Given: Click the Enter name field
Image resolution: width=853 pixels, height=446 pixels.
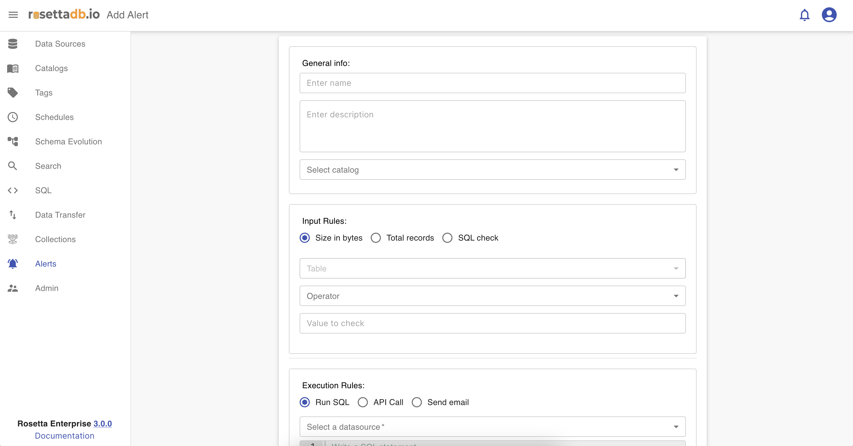Looking at the screenshot, I should (x=492, y=83).
